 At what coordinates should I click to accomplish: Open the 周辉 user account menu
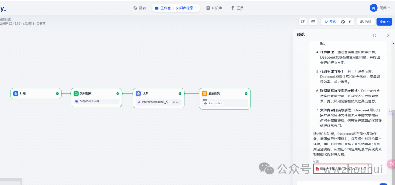click(380, 8)
